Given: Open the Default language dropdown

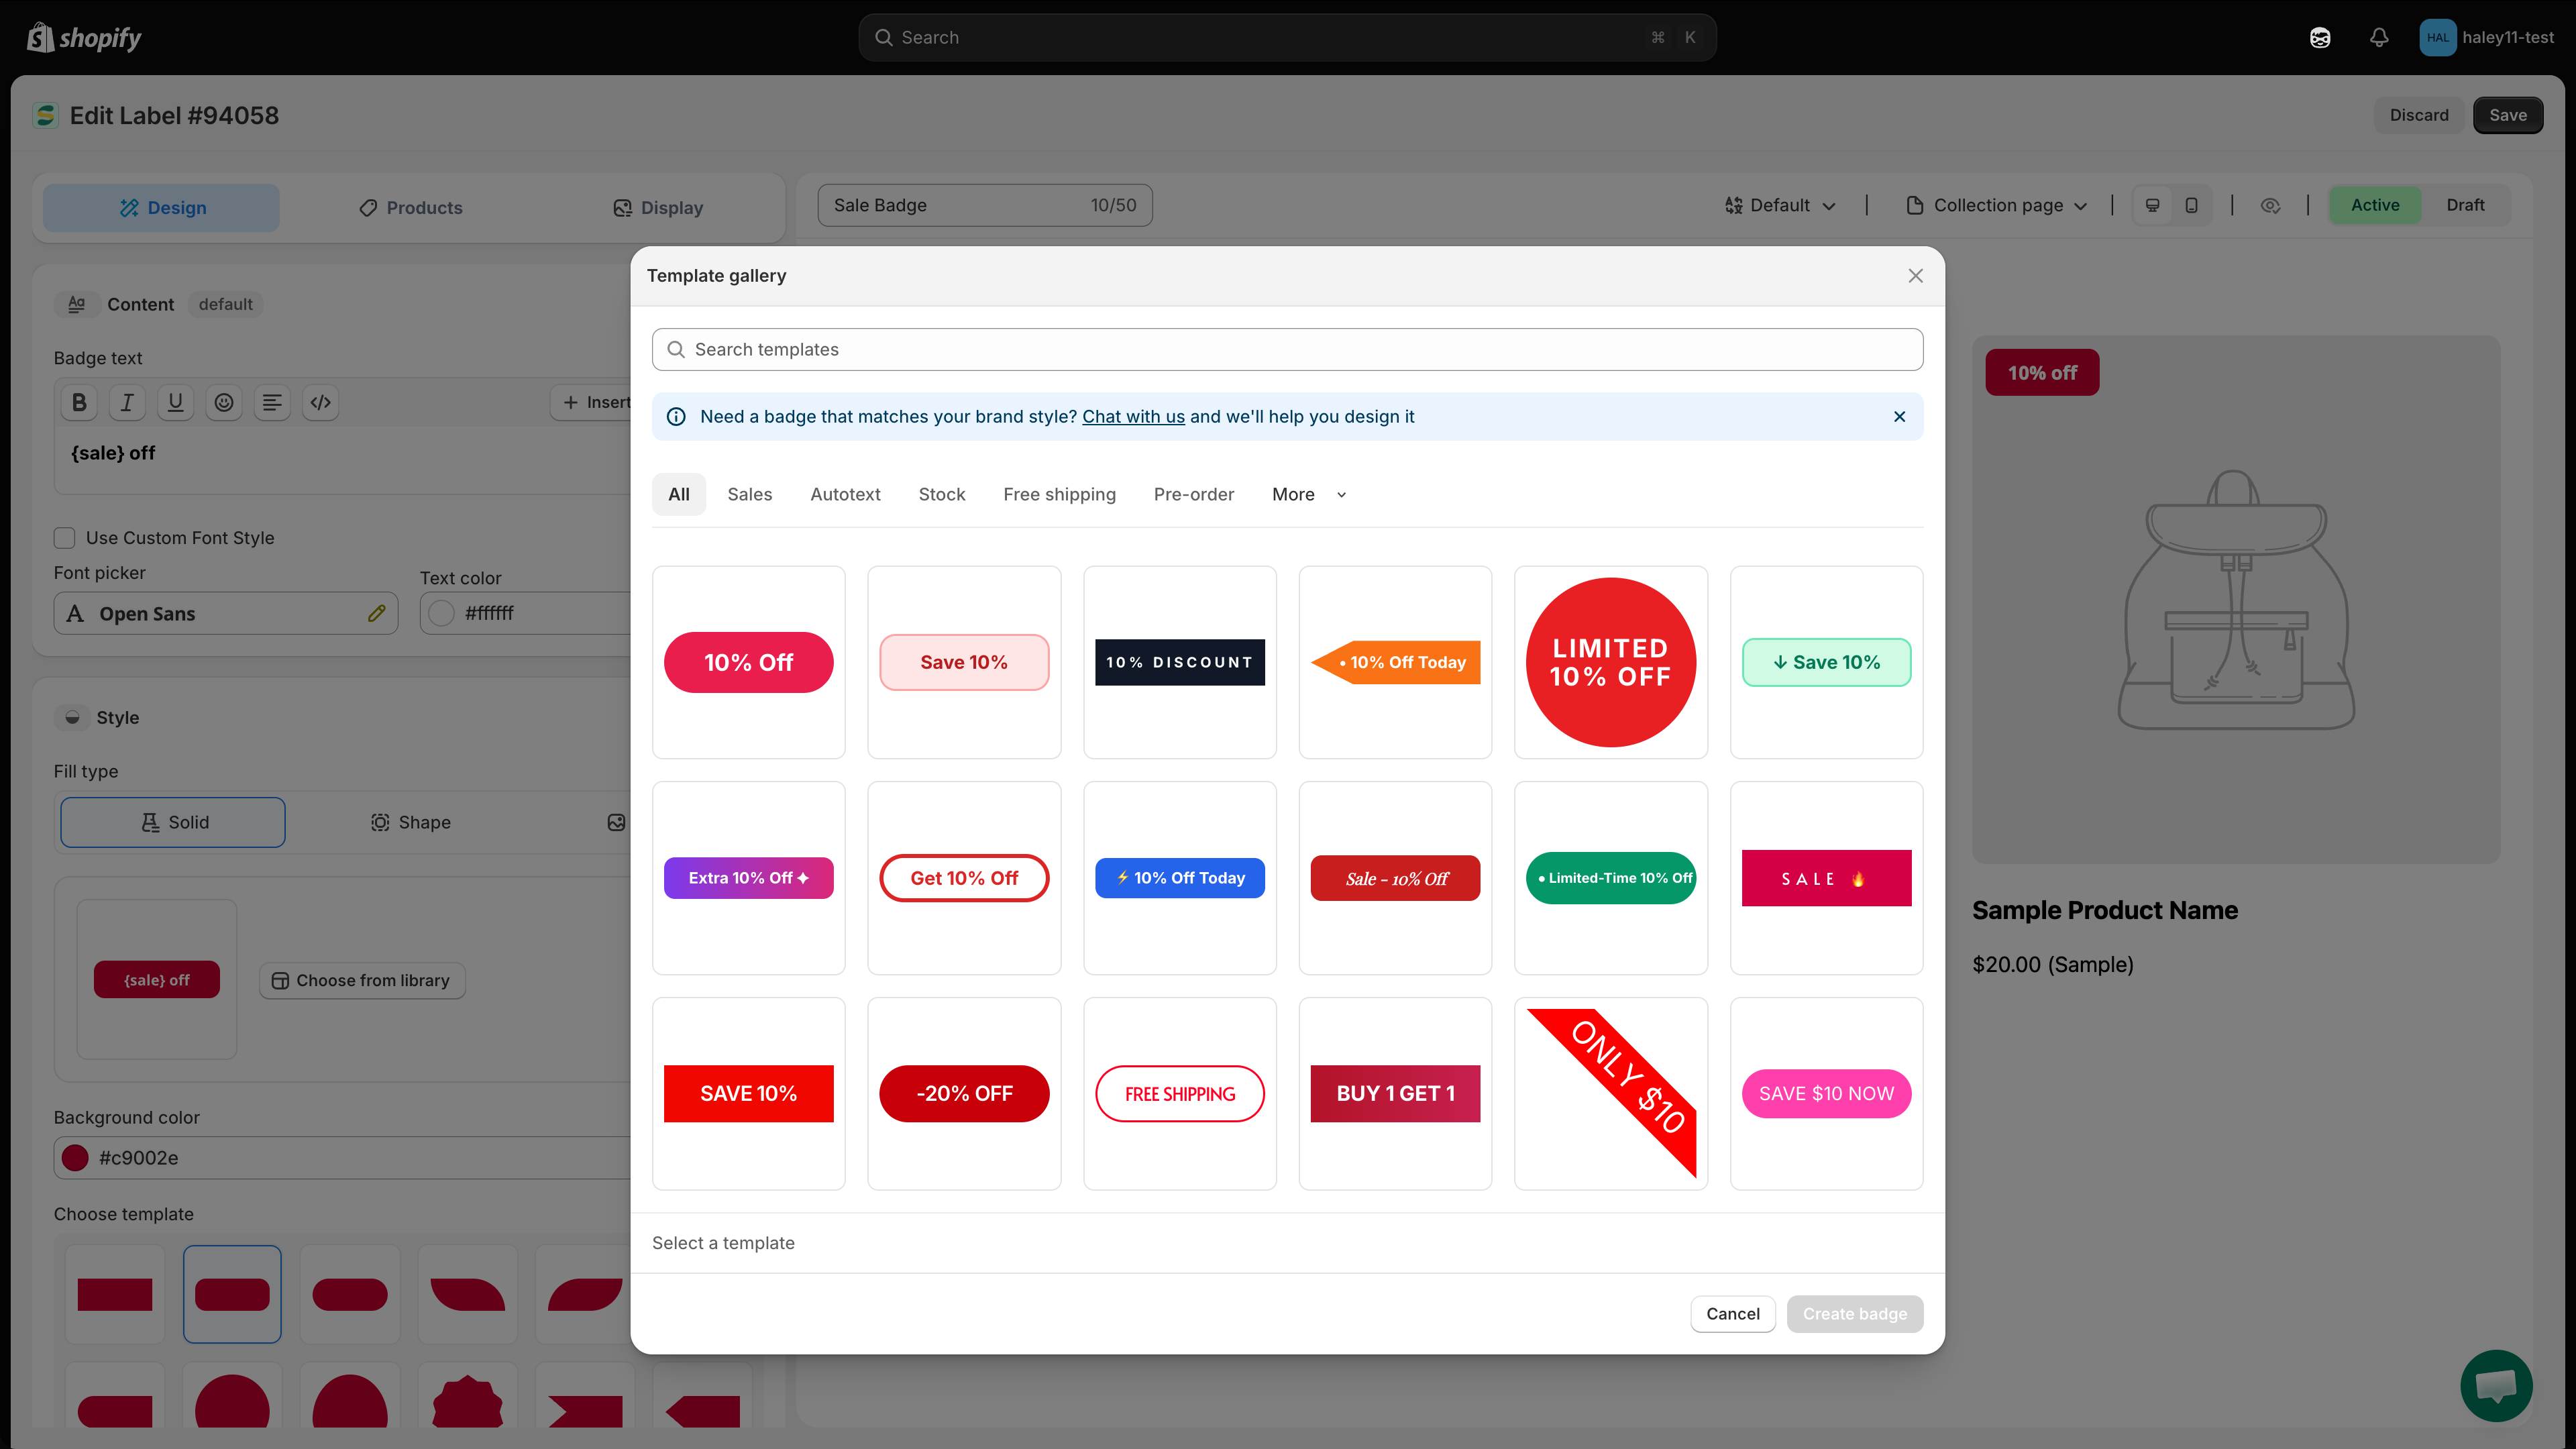Looking at the screenshot, I should point(1780,205).
